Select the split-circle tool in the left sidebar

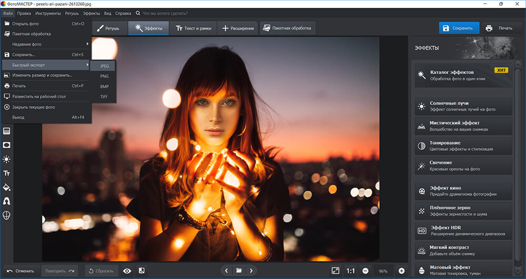[6, 215]
